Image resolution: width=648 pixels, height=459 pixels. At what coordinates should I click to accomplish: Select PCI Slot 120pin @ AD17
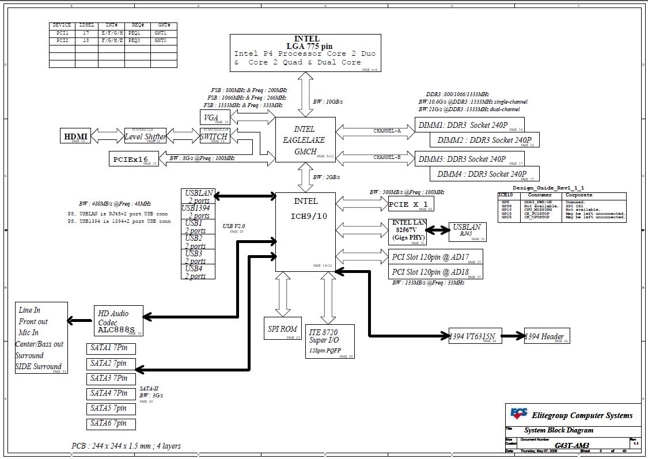coord(435,256)
